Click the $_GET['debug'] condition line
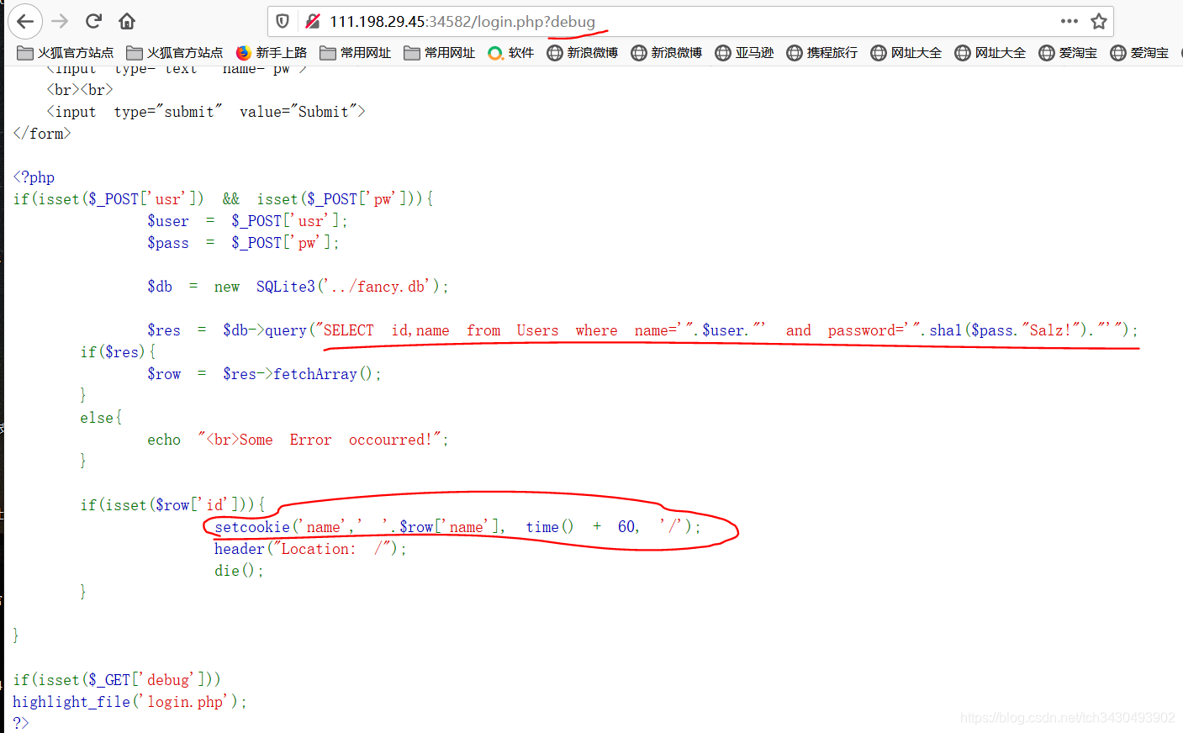 point(117,680)
